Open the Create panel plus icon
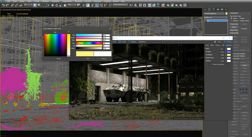The height and width of the screenshot is (137, 252). (x=205, y=10)
